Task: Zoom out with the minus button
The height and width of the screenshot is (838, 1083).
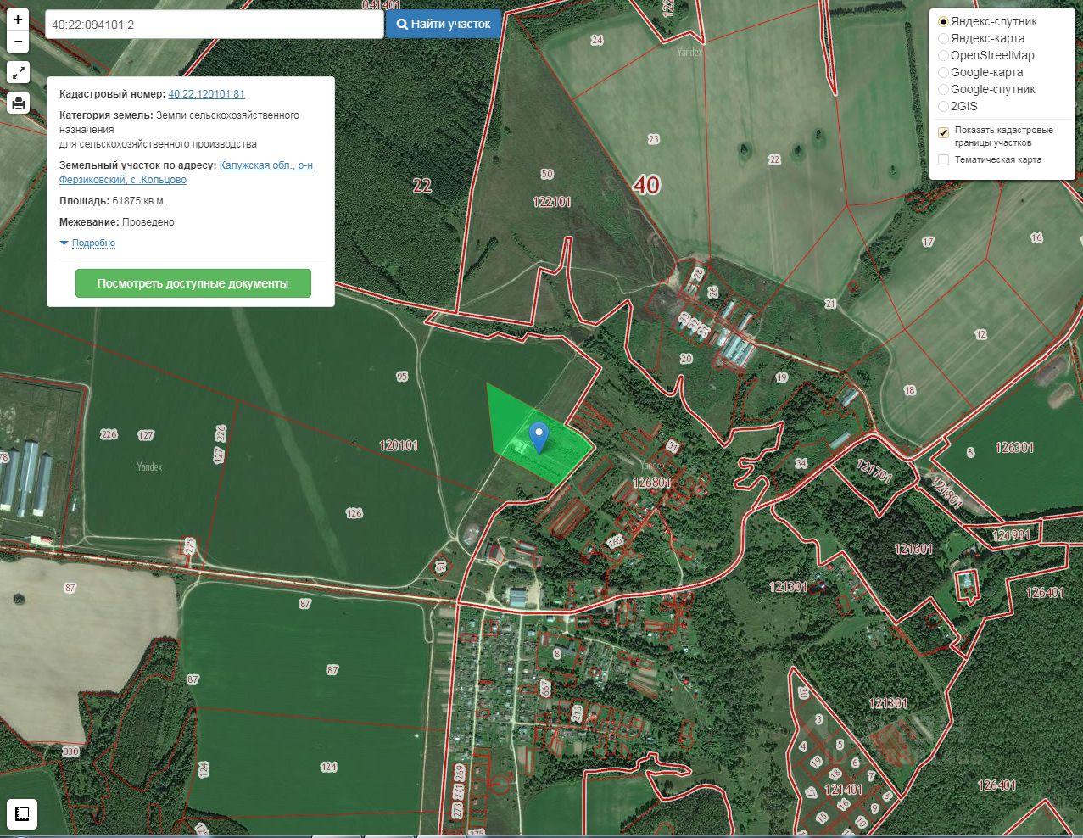Action: point(18,42)
